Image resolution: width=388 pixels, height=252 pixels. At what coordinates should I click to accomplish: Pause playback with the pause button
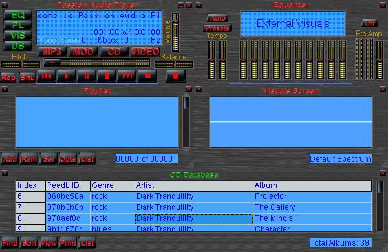(87, 76)
